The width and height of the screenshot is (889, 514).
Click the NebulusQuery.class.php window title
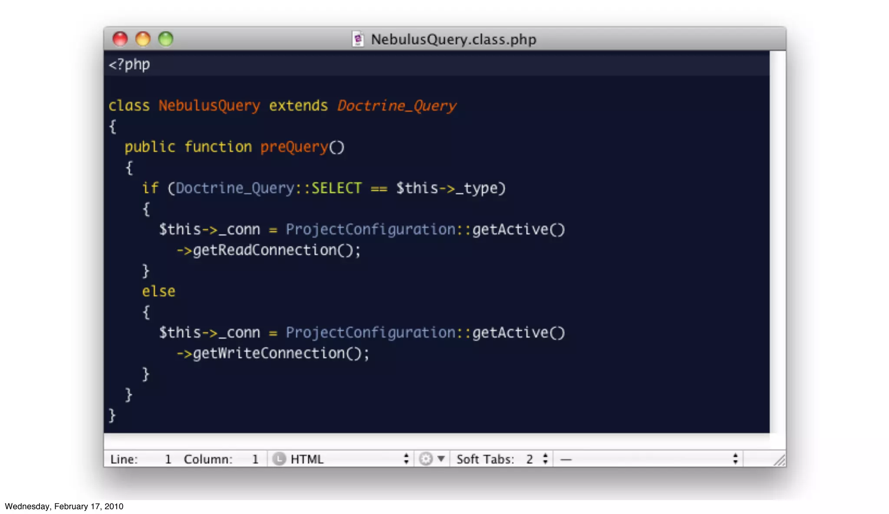pos(453,40)
